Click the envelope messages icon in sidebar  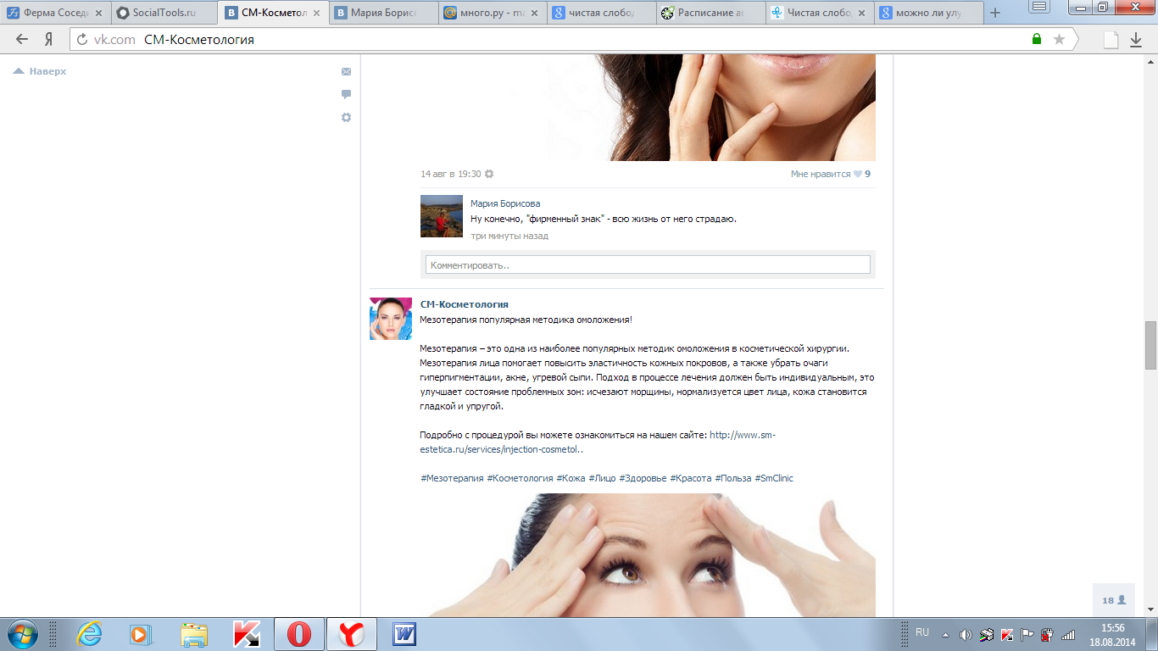click(346, 72)
